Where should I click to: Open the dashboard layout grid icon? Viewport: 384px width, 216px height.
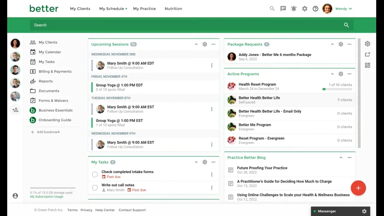pos(367,65)
